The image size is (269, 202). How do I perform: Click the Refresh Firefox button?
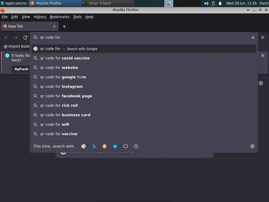tap(21, 69)
